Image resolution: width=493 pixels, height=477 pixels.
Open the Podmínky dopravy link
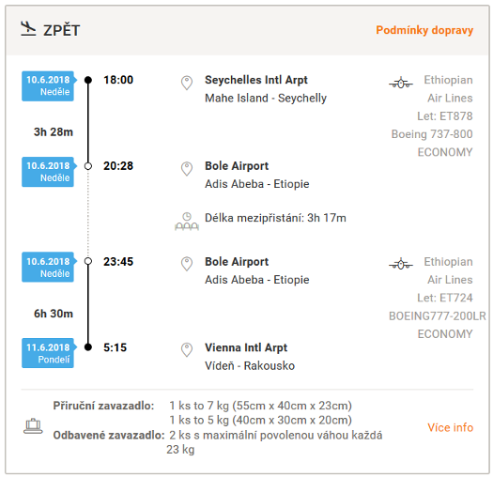pos(424,30)
